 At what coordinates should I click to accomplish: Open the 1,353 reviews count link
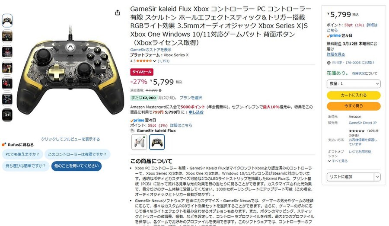(163, 61)
